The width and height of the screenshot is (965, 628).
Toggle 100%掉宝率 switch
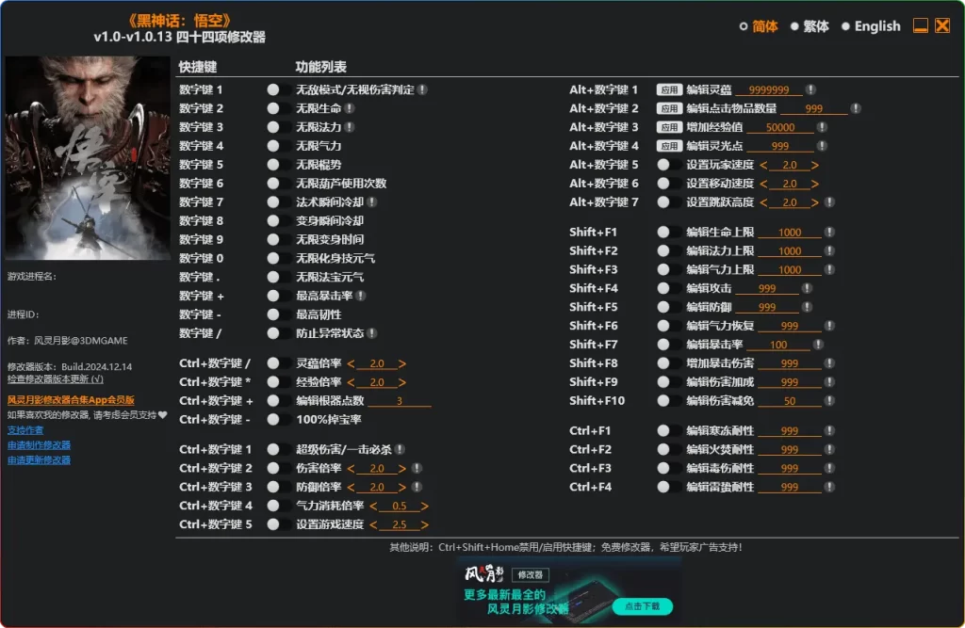(x=278, y=420)
